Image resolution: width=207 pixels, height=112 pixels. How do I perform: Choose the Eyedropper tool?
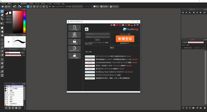click(x=2, y=72)
